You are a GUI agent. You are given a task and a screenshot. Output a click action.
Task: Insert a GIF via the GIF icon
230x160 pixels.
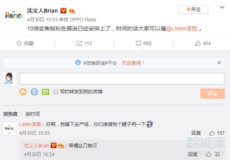click(34, 92)
